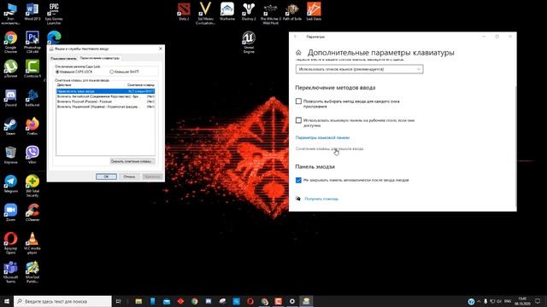Uncheck the emoji panel auto-close checkbox
Screen dimensions: 547x307
tap(298, 180)
